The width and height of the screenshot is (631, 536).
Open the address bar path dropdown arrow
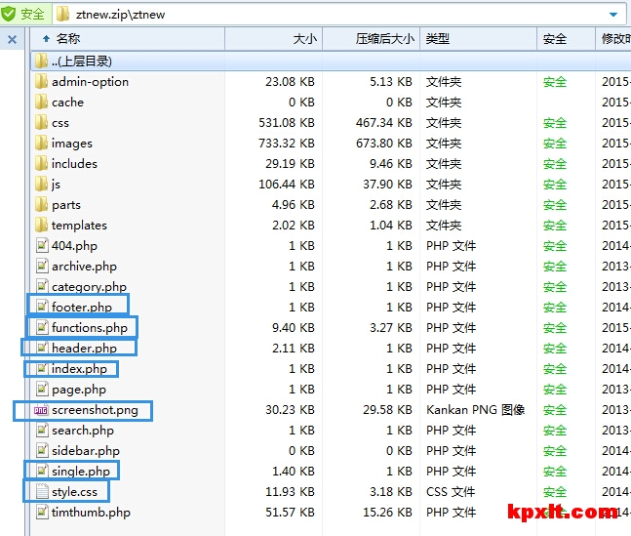[613, 15]
